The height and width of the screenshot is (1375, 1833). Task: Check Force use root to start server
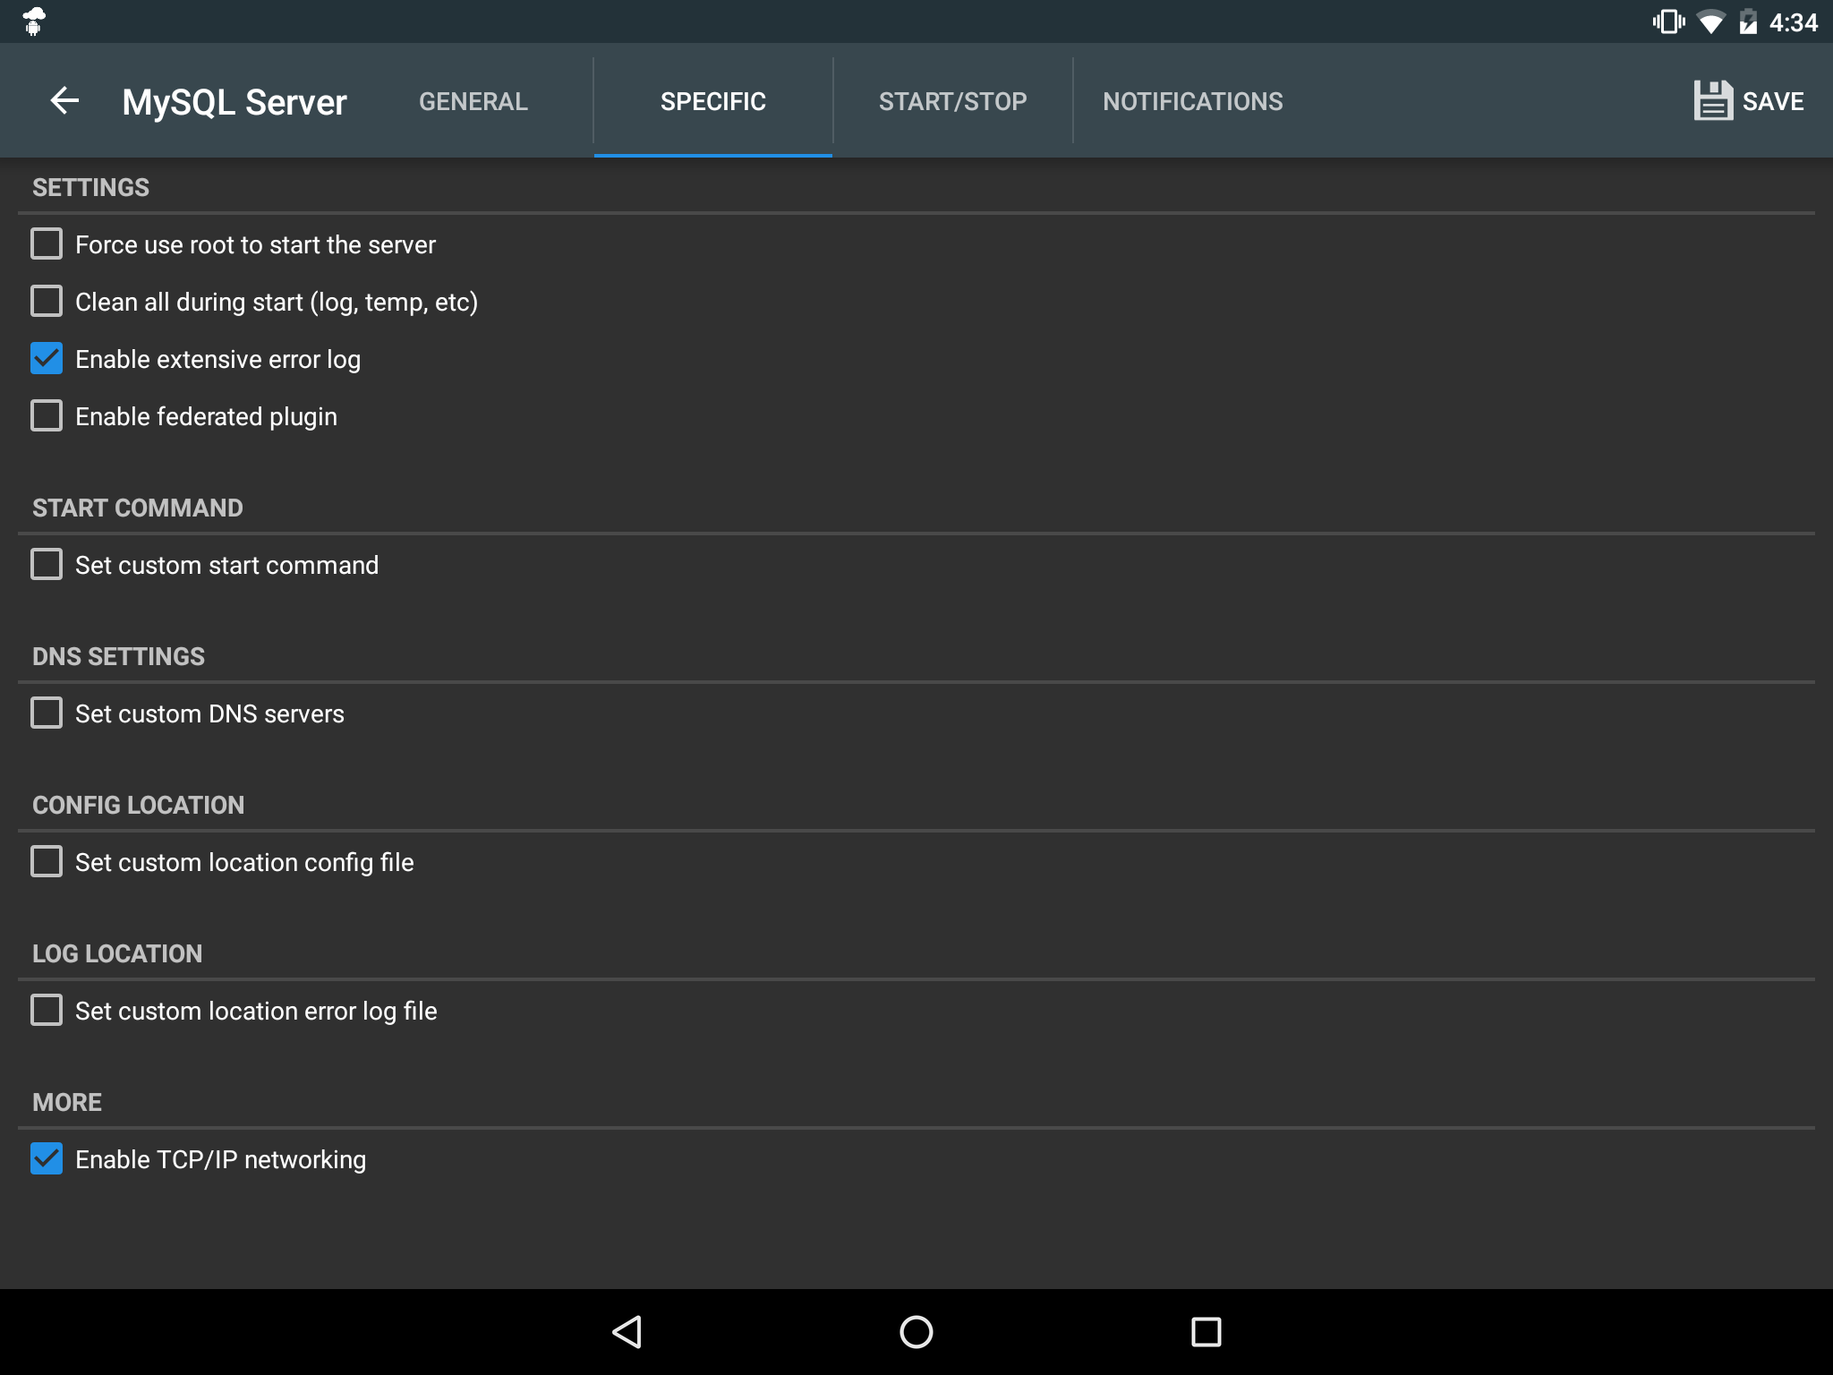[x=47, y=243]
